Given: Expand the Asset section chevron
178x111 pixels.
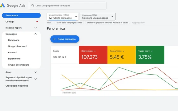Looking at the screenshot, I should [x=36, y=72].
